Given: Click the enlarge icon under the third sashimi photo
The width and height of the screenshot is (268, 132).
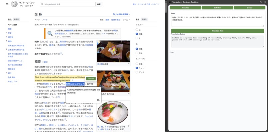Looking at the screenshot, I should 129,126.
